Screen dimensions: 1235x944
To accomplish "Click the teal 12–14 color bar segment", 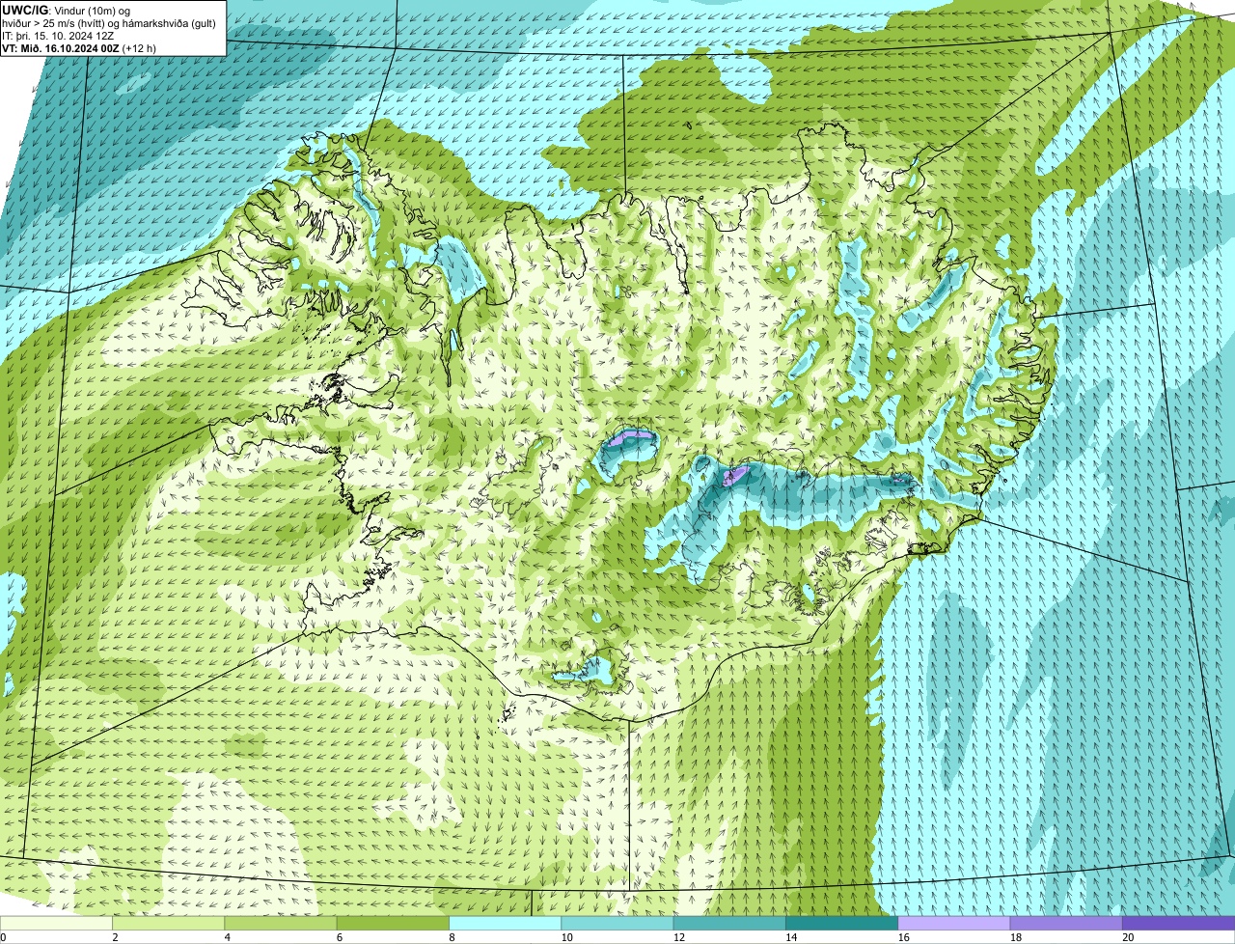I will 729,923.
